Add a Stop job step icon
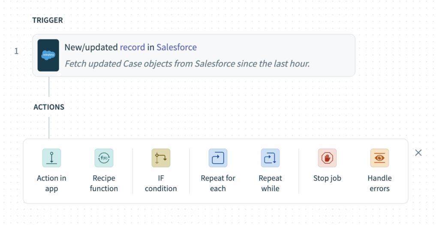Viewport: 439px width, 225px height. pos(327,158)
